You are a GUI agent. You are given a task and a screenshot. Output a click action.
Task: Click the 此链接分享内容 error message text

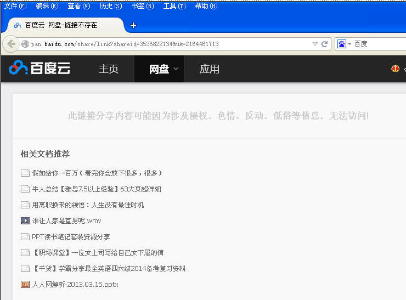218,116
